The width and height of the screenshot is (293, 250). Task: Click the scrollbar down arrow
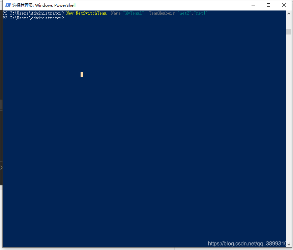(289, 244)
